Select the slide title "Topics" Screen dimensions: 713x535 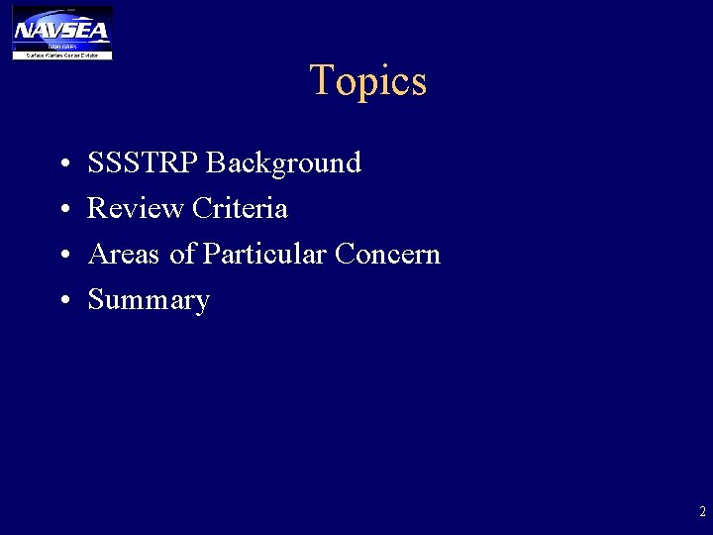point(367,81)
